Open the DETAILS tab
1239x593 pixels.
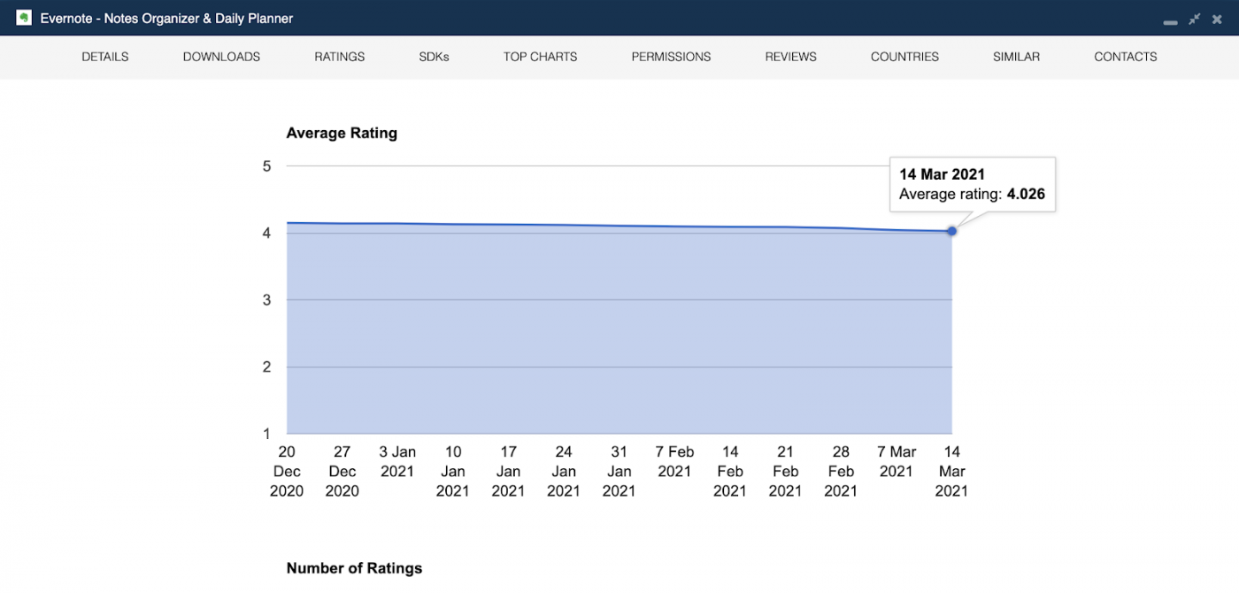pyautogui.click(x=105, y=57)
